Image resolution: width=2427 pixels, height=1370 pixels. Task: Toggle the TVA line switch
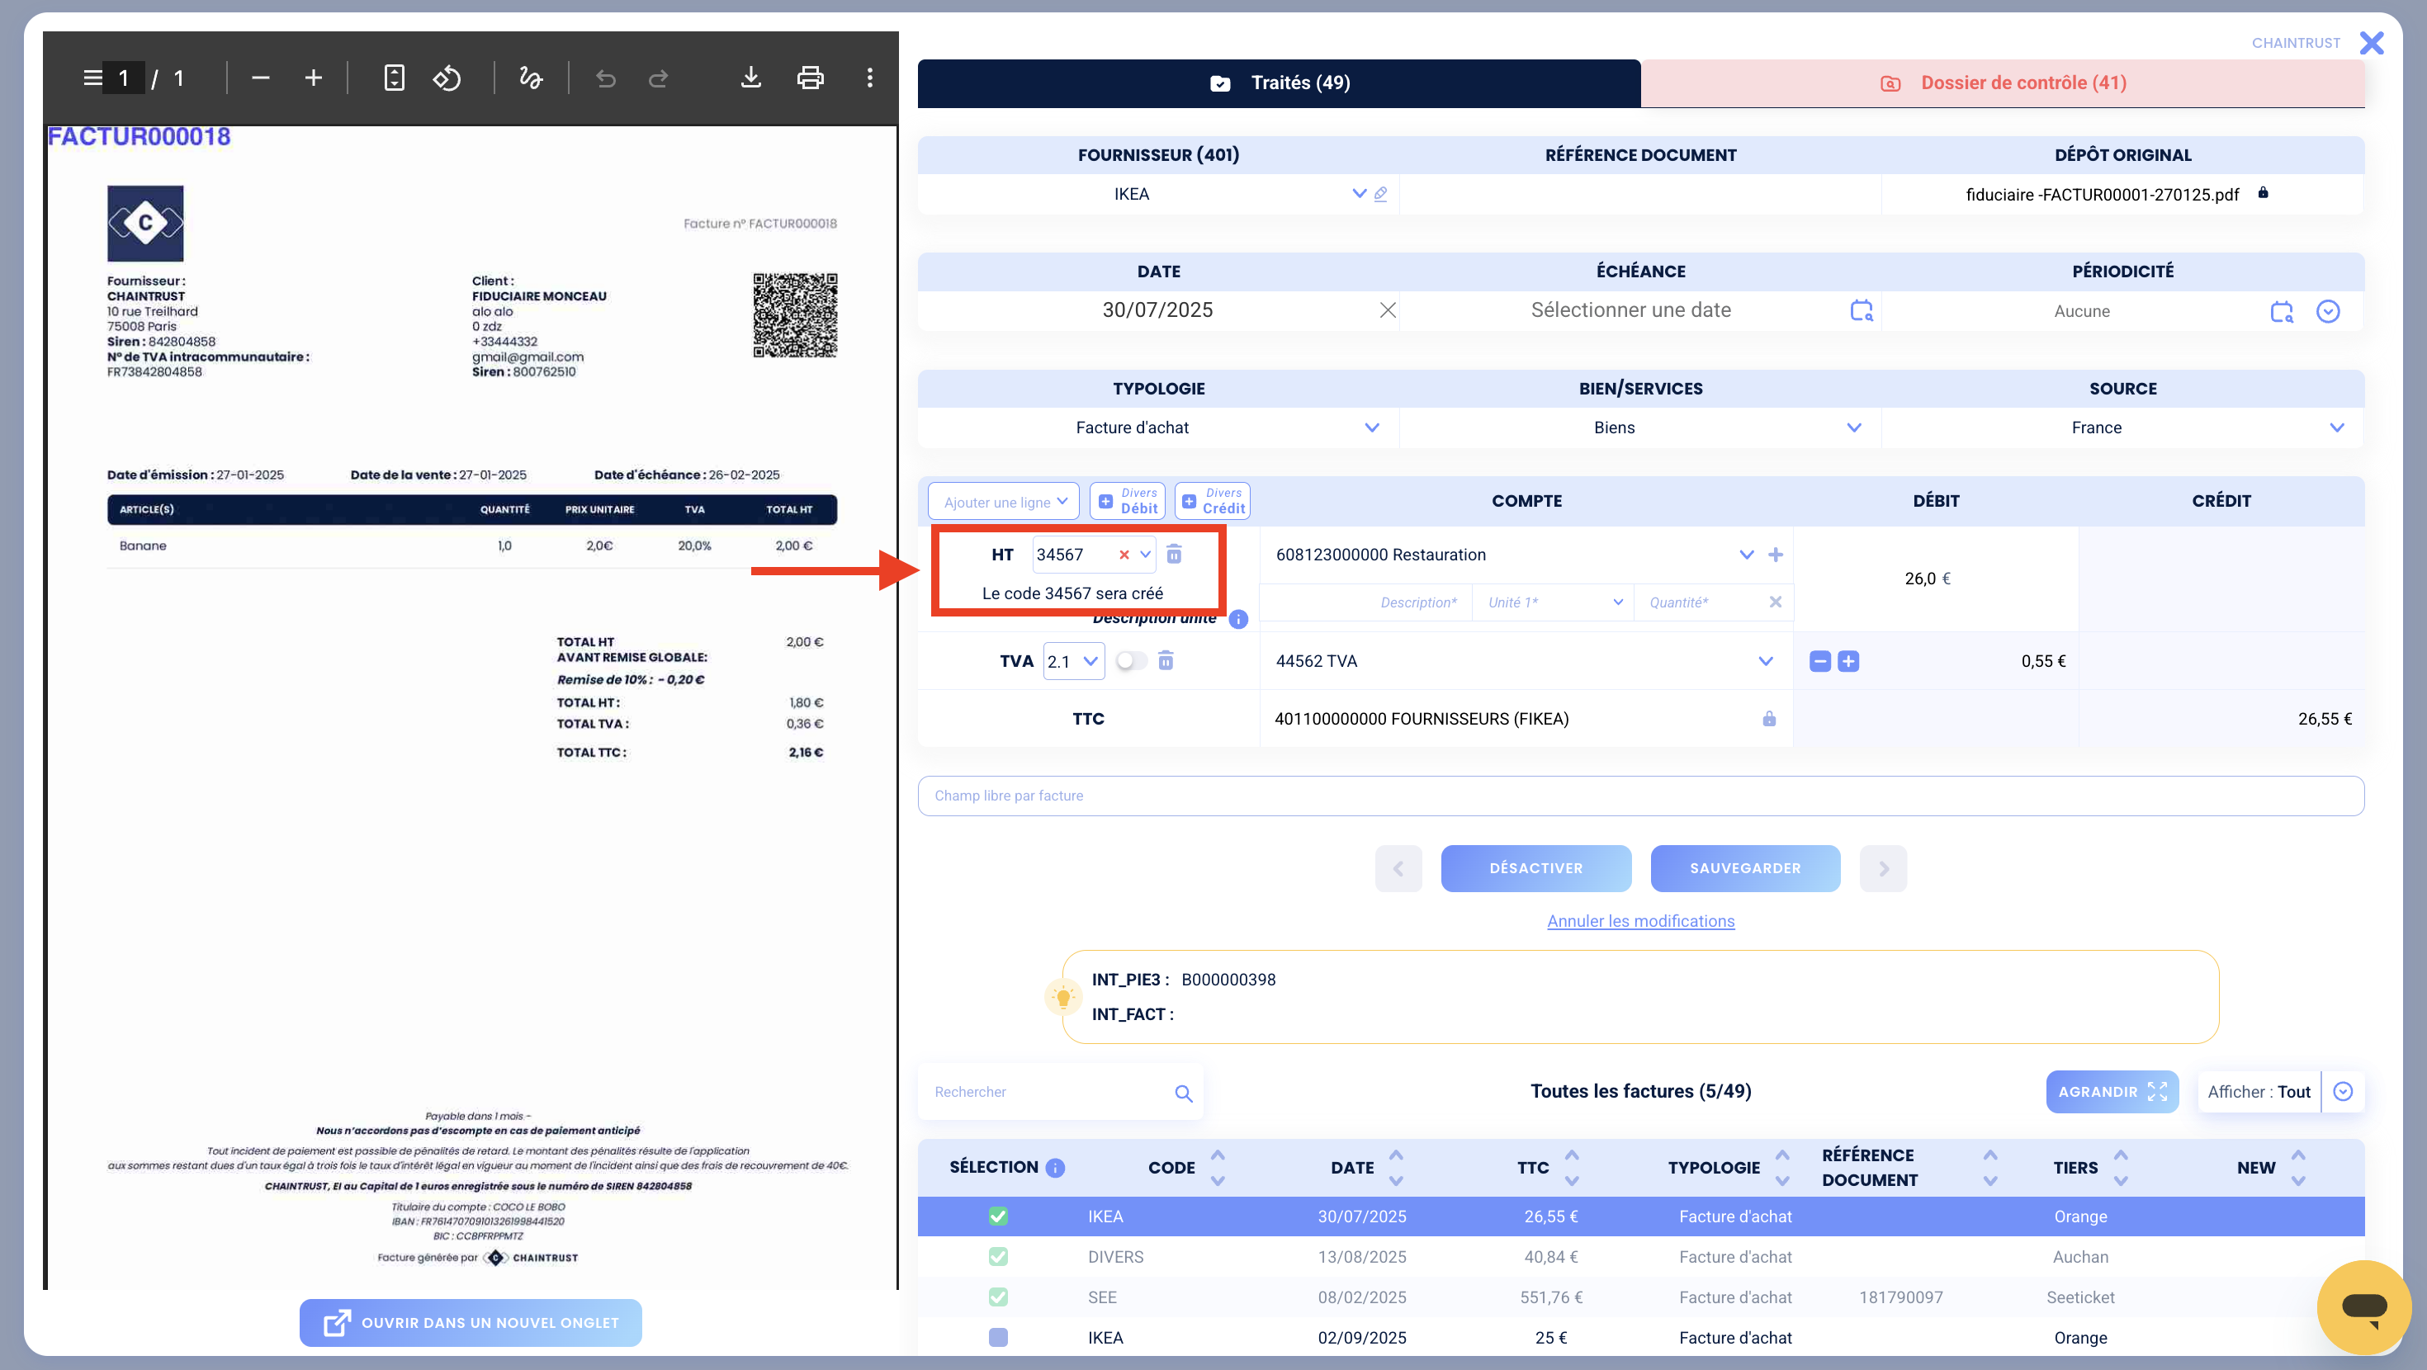point(1131,660)
